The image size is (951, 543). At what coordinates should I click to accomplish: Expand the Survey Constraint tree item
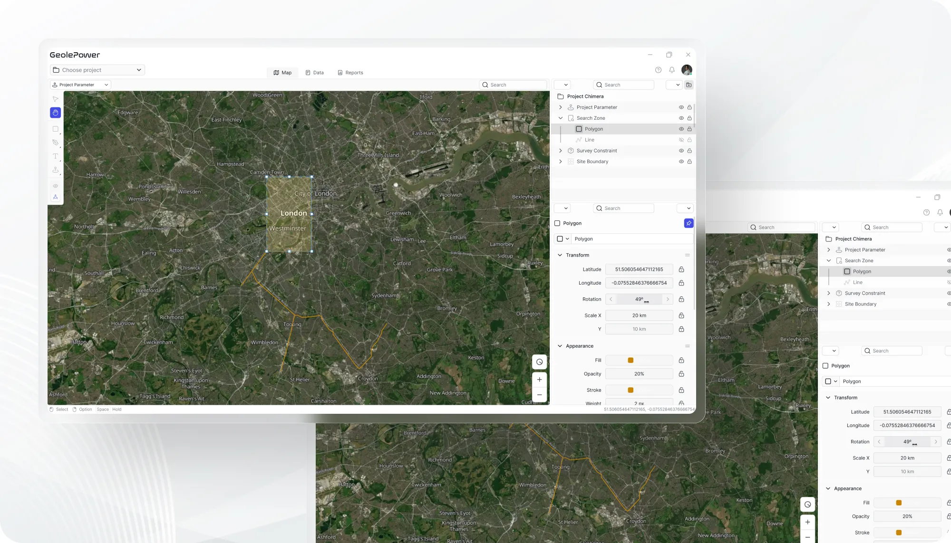(560, 151)
